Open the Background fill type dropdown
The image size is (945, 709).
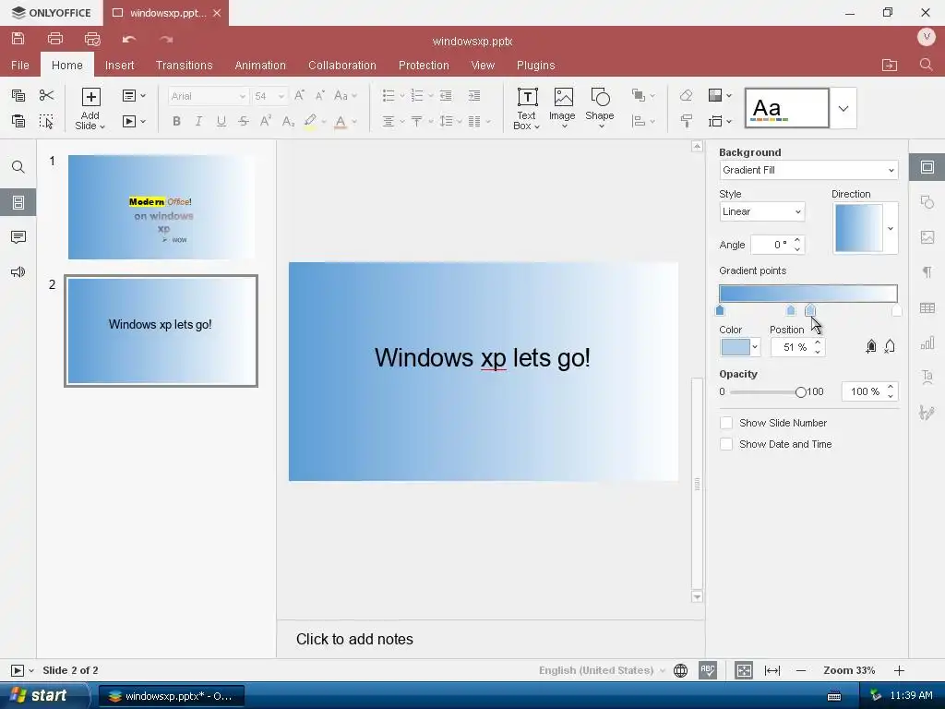coord(808,170)
